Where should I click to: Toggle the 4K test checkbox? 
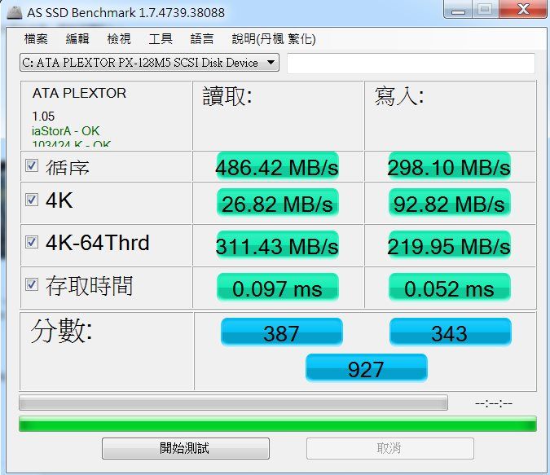point(32,200)
